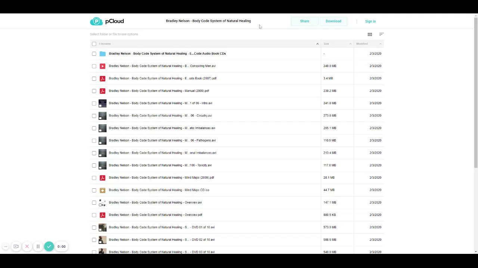The image size is (478, 268).
Task: Open the Energetic Imbalances.avi file name
Action: pyautogui.click(x=162, y=128)
